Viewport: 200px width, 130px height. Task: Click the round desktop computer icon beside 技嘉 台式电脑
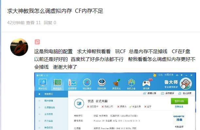pyautogui.click(x=79, y=104)
